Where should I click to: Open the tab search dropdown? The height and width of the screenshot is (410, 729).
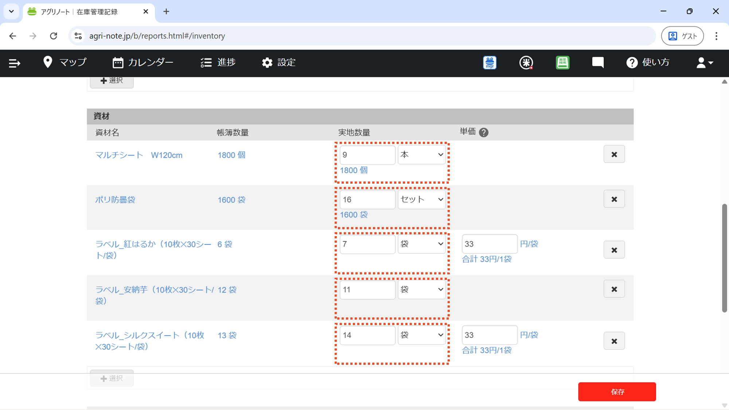pos(11,11)
